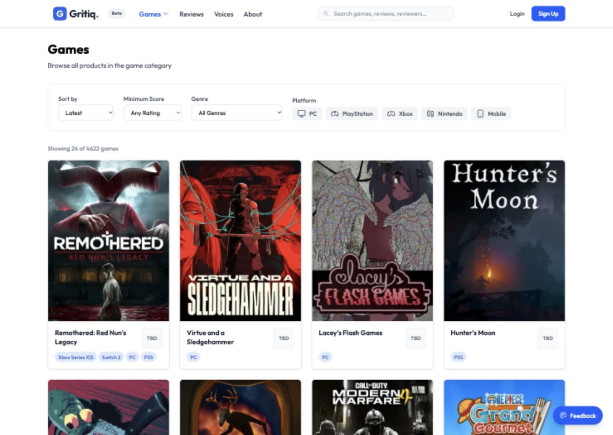Click the TBD score on Virtue and a Sledgehammer
This screenshot has width=613, height=435.
(284, 338)
